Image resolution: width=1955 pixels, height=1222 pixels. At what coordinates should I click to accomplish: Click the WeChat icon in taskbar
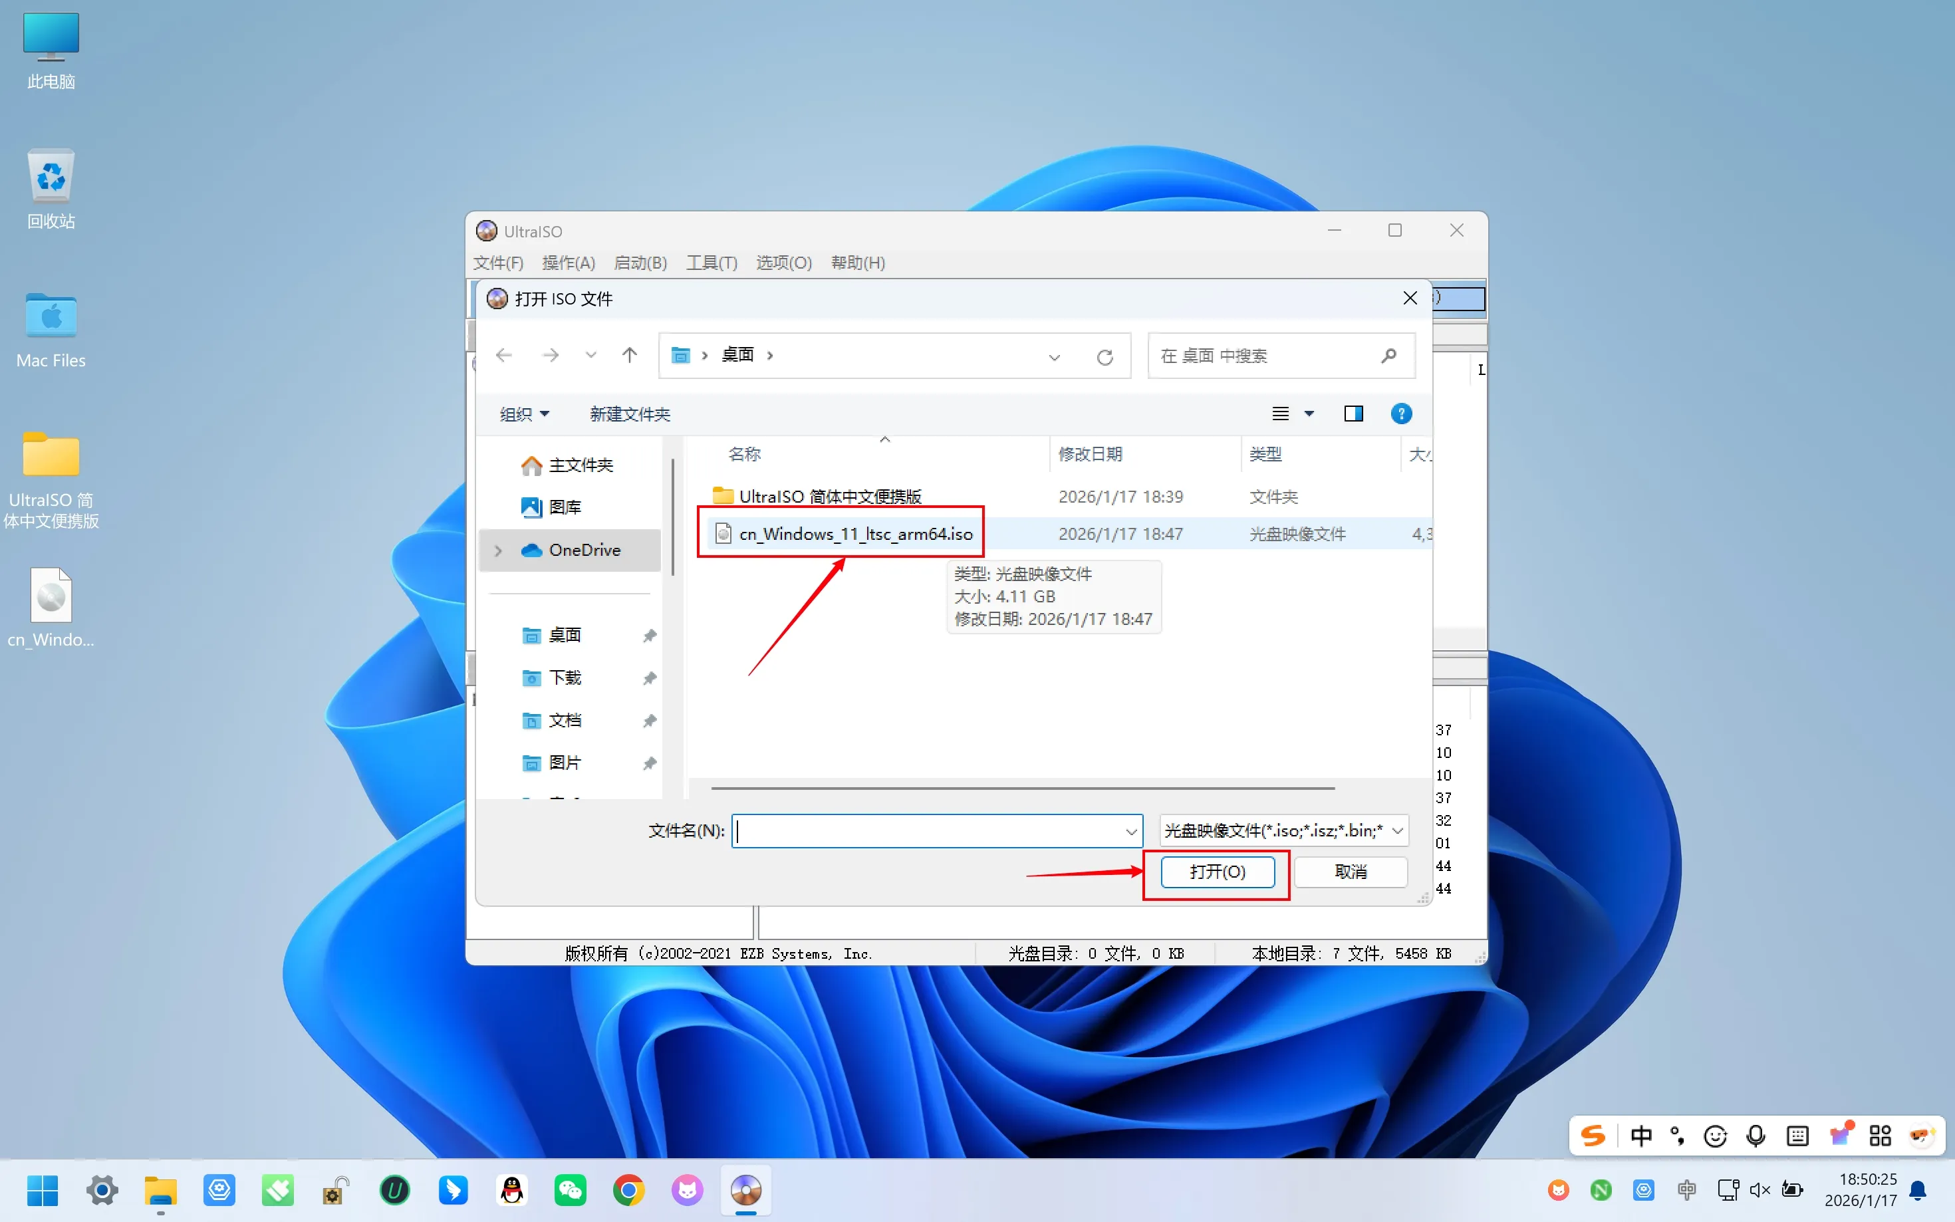pos(570,1189)
